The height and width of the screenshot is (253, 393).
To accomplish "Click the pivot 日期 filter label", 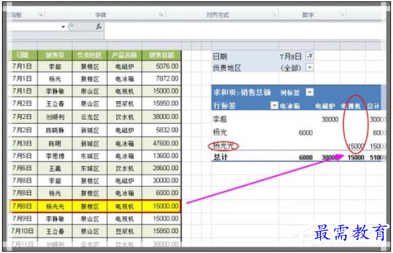I will pyautogui.click(x=220, y=56).
